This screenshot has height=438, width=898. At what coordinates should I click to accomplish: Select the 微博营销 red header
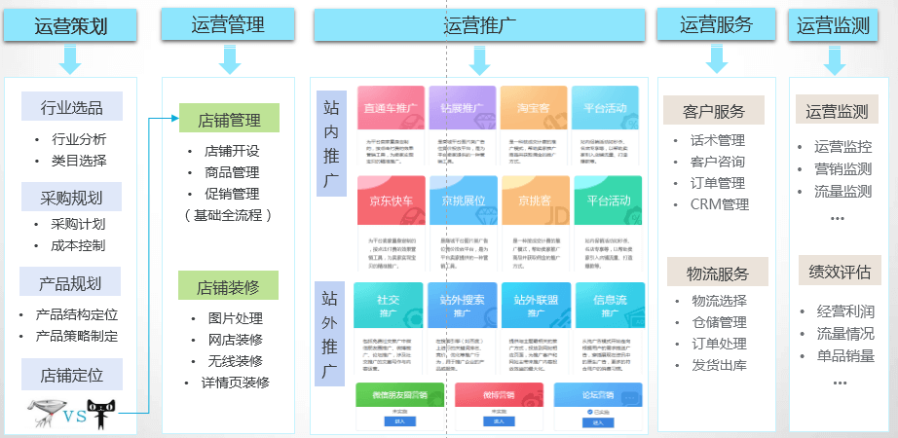[499, 394]
